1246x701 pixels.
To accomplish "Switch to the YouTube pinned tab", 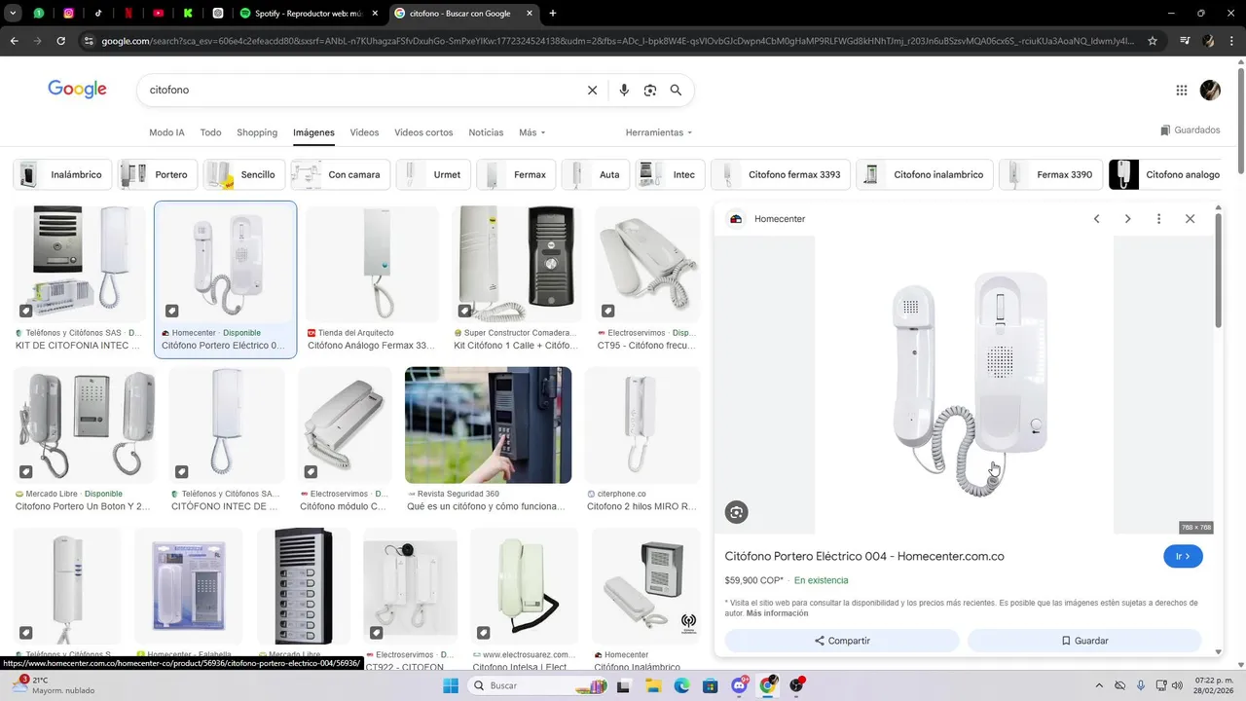I will [159, 14].
